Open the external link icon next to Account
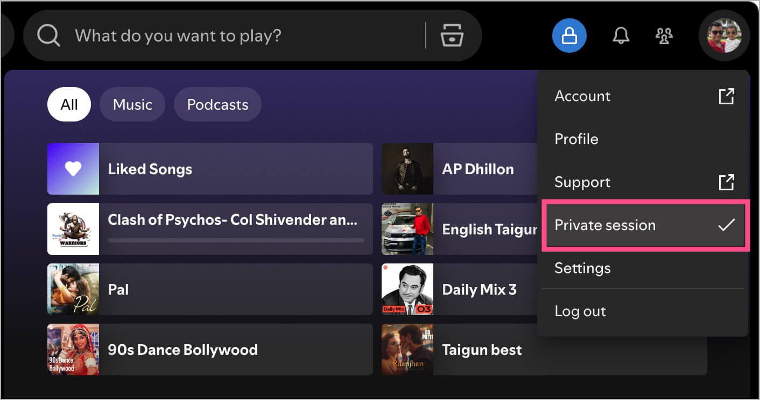The height and width of the screenshot is (400, 760). 726,96
